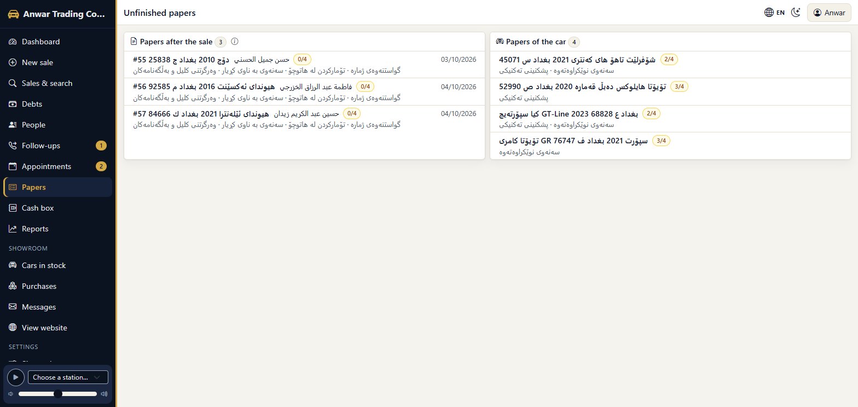The height and width of the screenshot is (407, 858).
Task: Click the loud speaker icon right of the volume slider
Action: (x=104, y=394)
